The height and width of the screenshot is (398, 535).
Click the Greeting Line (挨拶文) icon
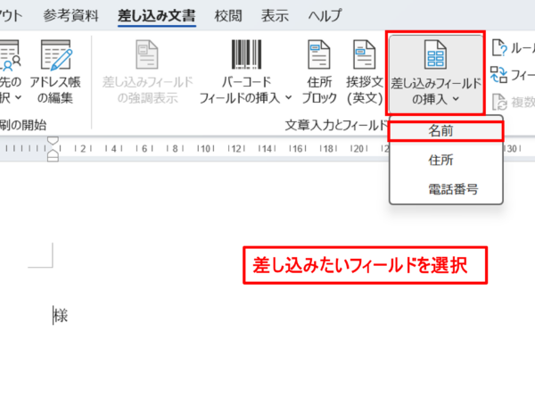point(364,55)
